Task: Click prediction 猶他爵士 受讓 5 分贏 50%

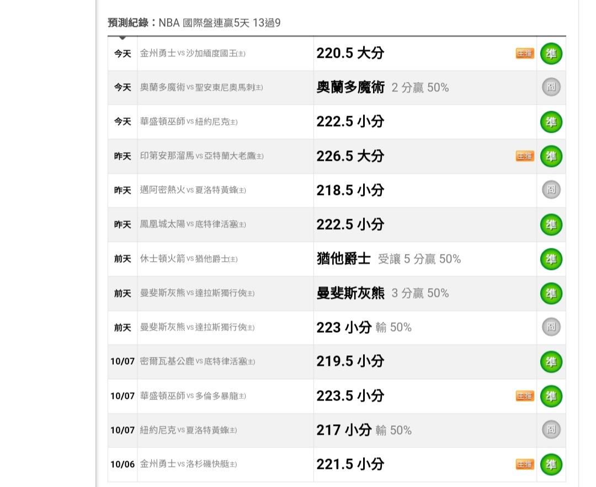Action: coord(389,259)
